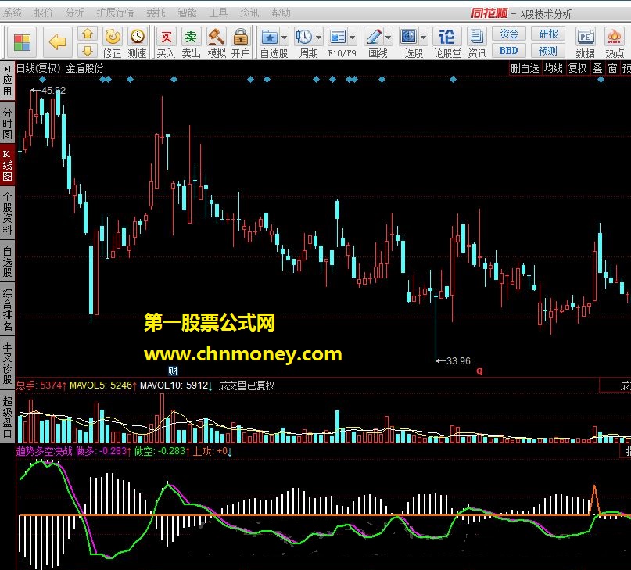631x570 pixels.
Task: Expand the 画线 dropdown arrow
Action: tap(389, 38)
